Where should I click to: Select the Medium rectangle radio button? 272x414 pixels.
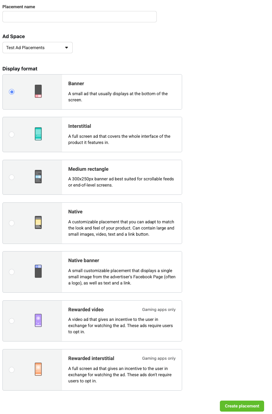click(12, 177)
